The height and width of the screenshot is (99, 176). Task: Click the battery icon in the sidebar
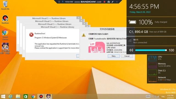point(132,22)
